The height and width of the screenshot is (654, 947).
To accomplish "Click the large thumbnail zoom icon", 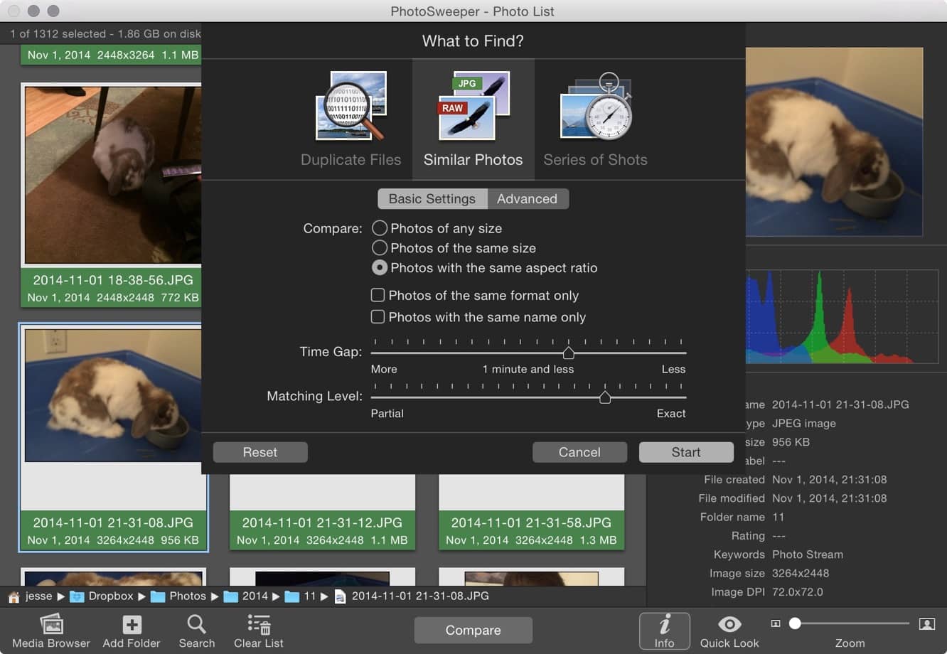I will coord(926,623).
